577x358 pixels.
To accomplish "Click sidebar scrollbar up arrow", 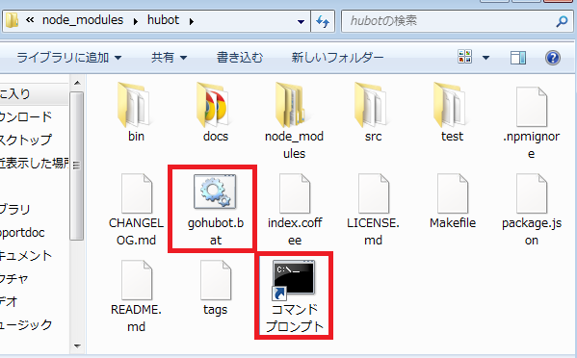I will 77,83.
